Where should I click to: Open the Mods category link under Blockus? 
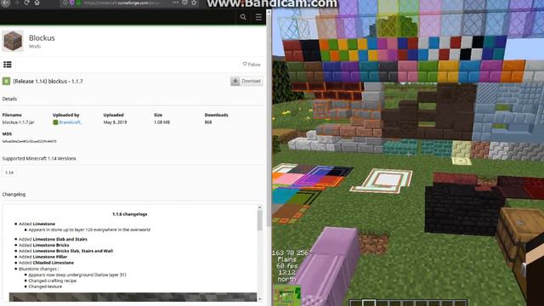pyautogui.click(x=35, y=46)
